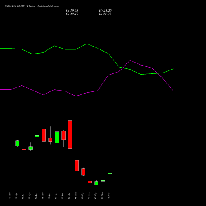This screenshot has height=206, width=206.
Task: Click the chart title text starting with CHOLAFIN
Action: click(32, 6)
